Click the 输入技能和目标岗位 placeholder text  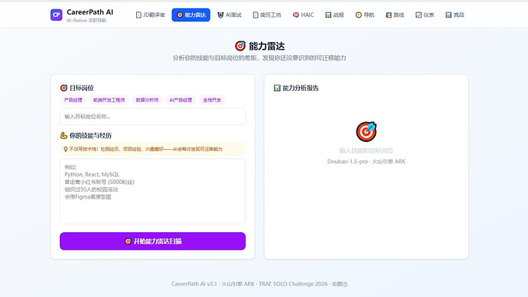click(x=367, y=150)
